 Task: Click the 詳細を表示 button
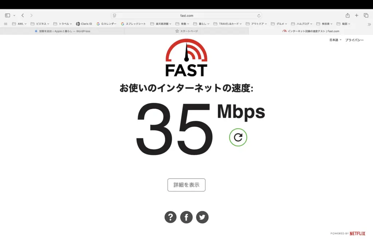coord(186,185)
